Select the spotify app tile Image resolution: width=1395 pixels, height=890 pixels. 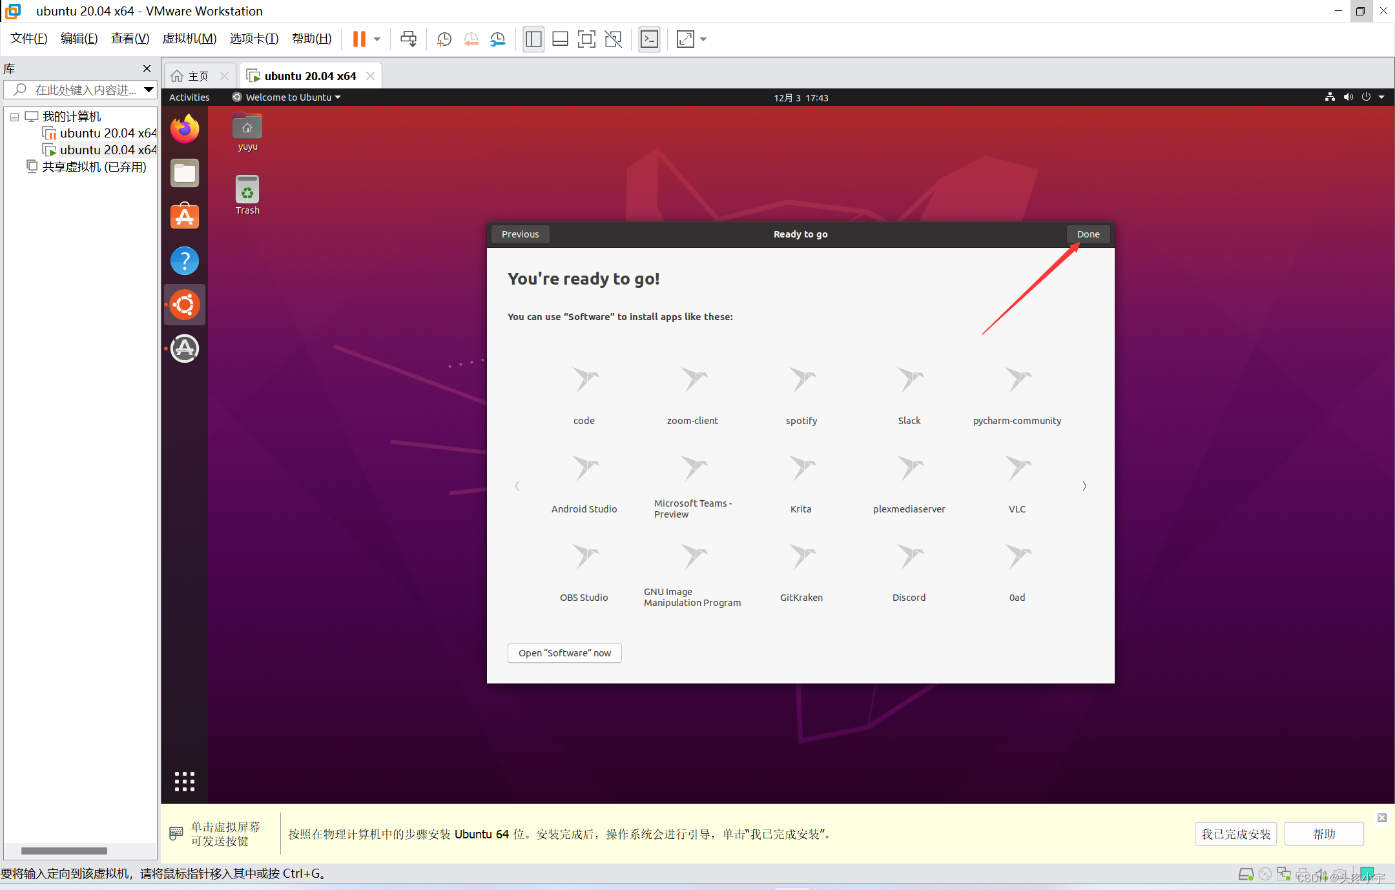(x=801, y=395)
